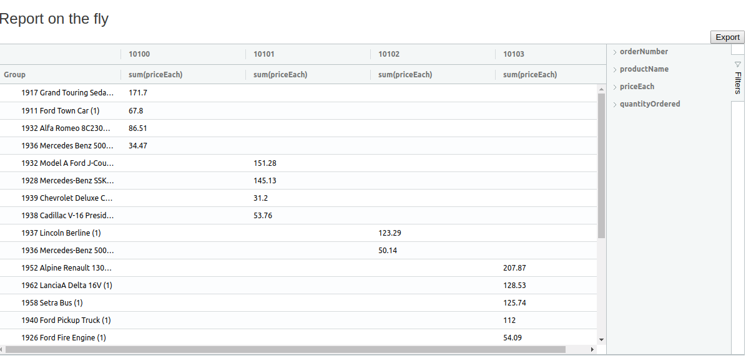Viewport: 746px width, 361px height.
Task: Select the productName label in the sidebar
Action: (x=644, y=69)
